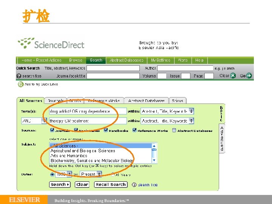Switch to the Scirus tab
This screenshot has height=204, width=272.
point(178,100)
